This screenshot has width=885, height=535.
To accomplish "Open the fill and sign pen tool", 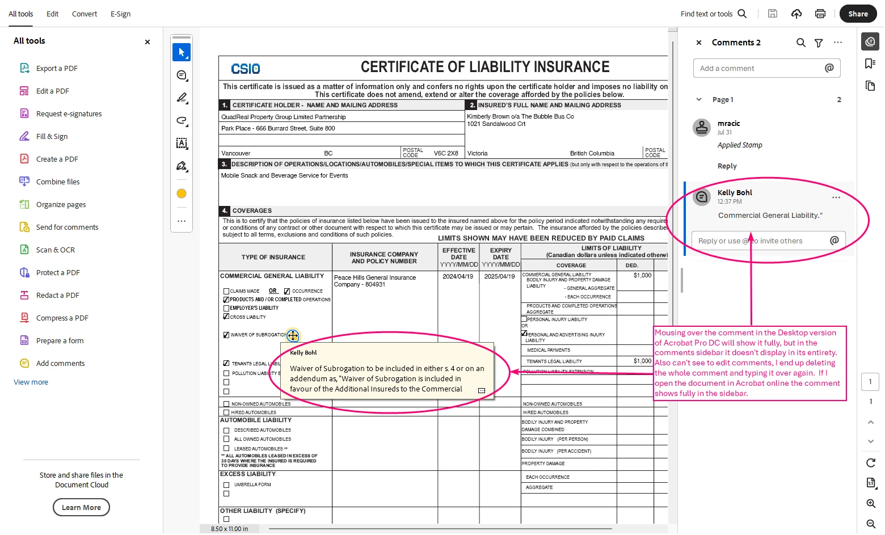I will tap(182, 166).
